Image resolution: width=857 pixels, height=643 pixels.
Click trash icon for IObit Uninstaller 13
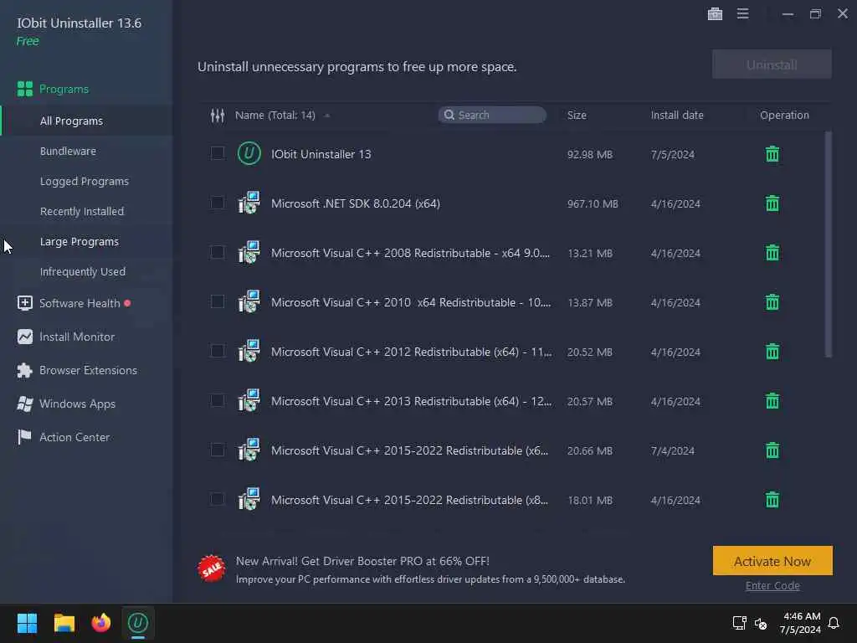pyautogui.click(x=772, y=154)
